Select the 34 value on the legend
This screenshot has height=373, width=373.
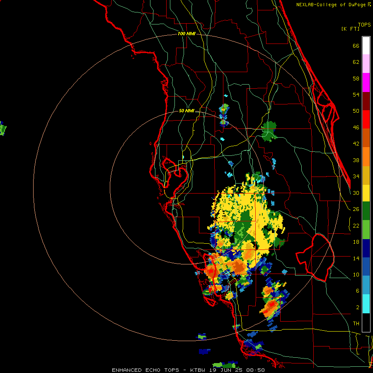[356, 176]
